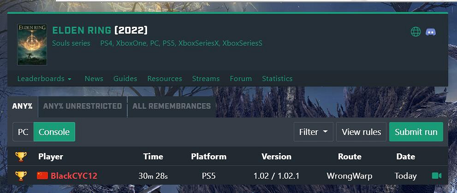This screenshot has width=457, height=193.
Task: Open the Filter dropdown
Action: click(x=313, y=132)
